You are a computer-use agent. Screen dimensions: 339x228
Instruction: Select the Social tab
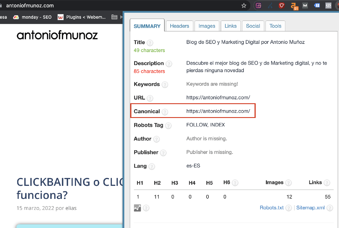coord(253,26)
